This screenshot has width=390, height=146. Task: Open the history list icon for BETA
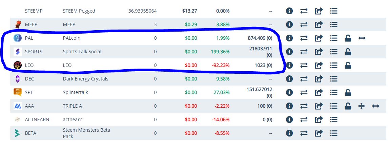[333, 133]
